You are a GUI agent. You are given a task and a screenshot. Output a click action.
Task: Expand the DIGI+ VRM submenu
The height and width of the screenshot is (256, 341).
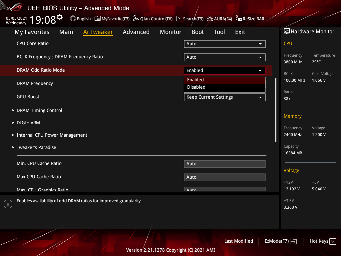(28, 123)
